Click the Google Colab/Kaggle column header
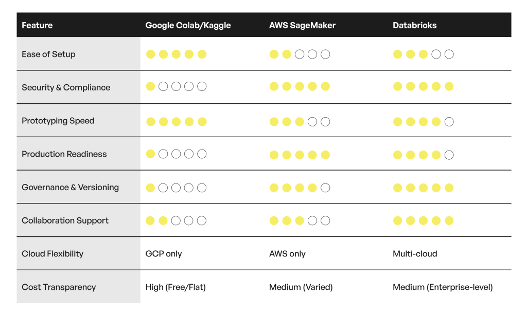527x316 pixels. 188,25
